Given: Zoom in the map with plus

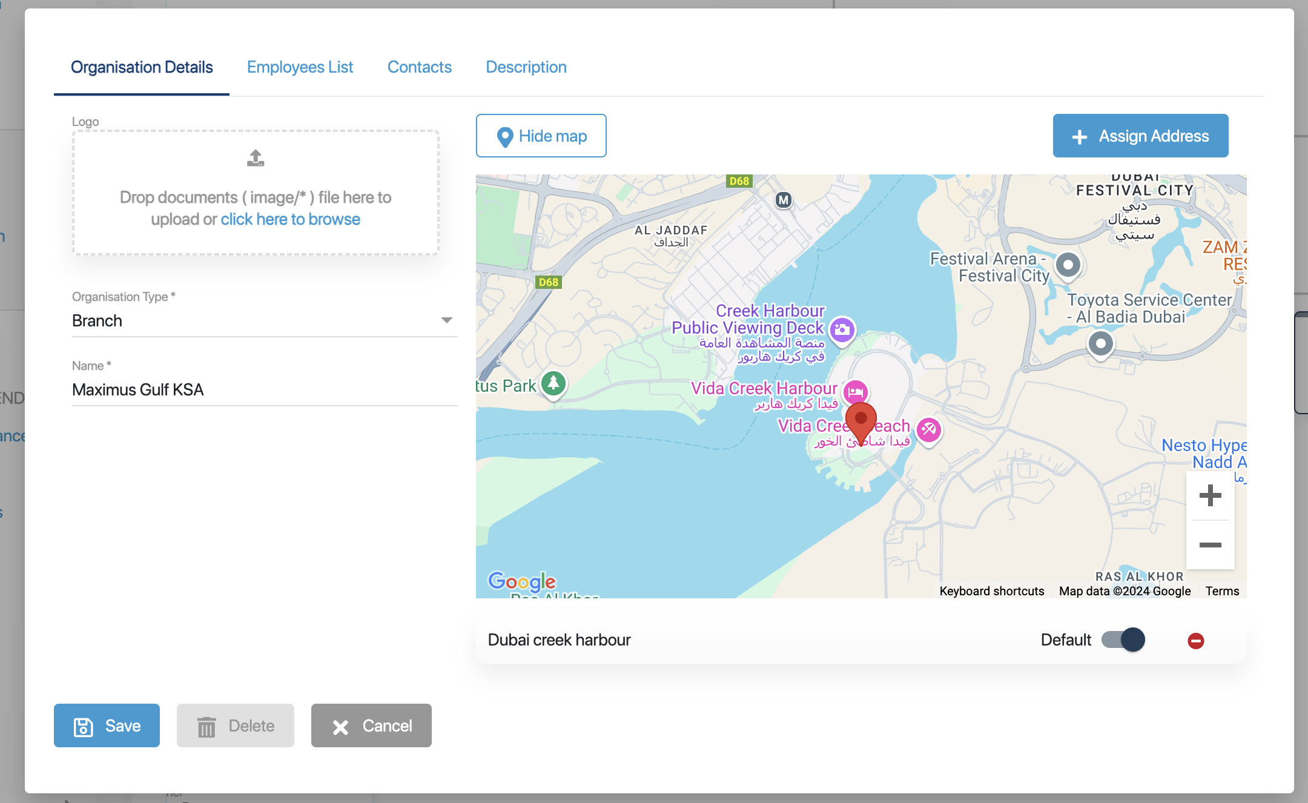Looking at the screenshot, I should point(1210,495).
